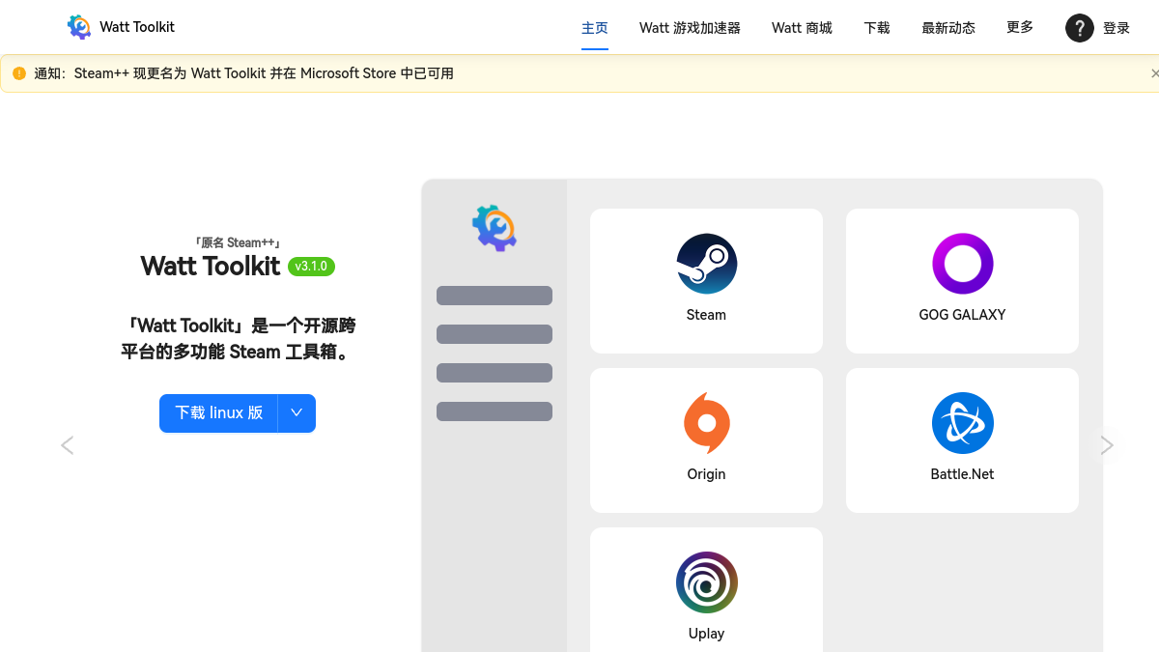Go to previous carousel slide
The image size is (1159, 652).
pos(68,445)
